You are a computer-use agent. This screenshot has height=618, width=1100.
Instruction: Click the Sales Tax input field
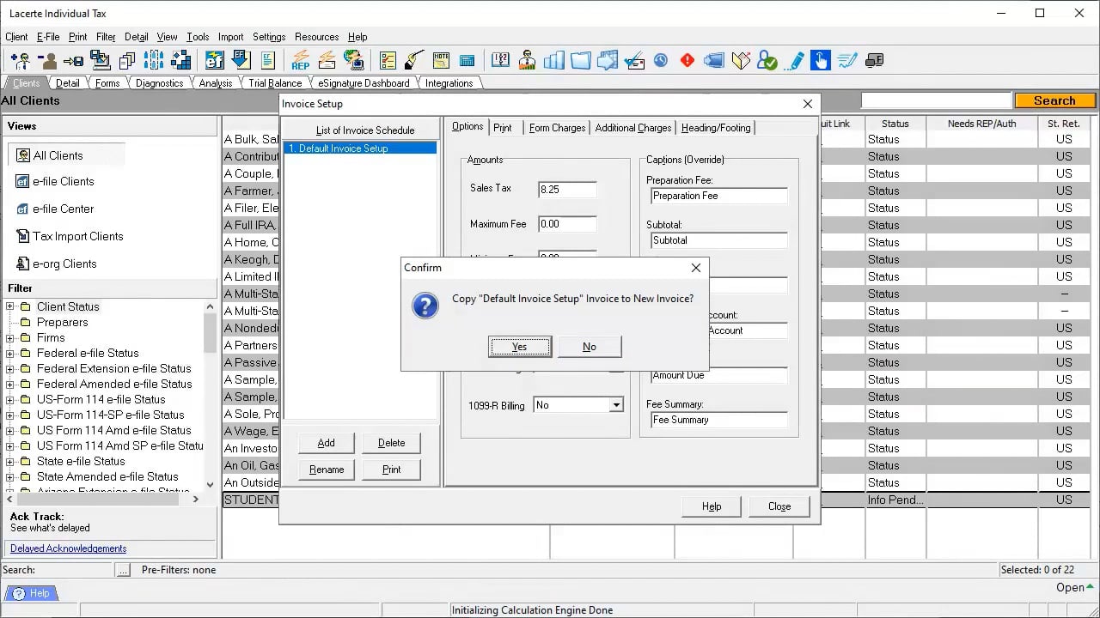pyautogui.click(x=567, y=190)
